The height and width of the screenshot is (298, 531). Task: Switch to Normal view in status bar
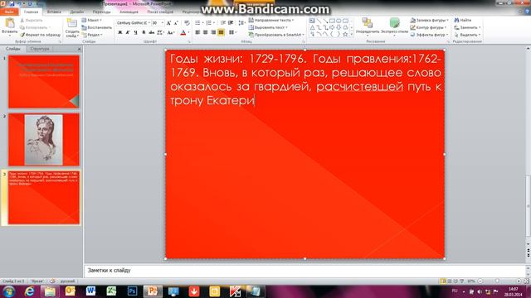443,281
